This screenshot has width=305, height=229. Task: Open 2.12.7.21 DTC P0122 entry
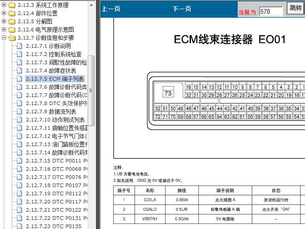(x=56, y=210)
